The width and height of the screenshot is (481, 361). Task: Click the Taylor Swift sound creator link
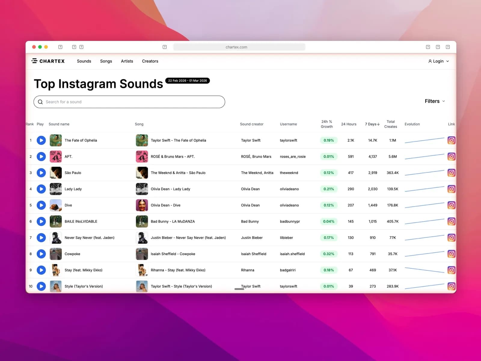[251, 140]
